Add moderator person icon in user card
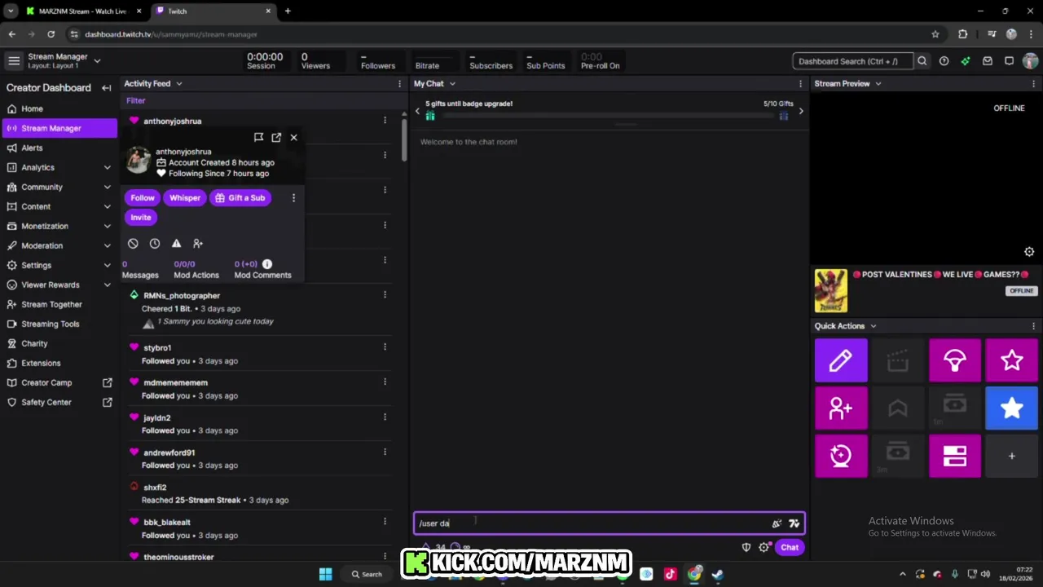Image resolution: width=1043 pixels, height=587 pixels. 198,243
